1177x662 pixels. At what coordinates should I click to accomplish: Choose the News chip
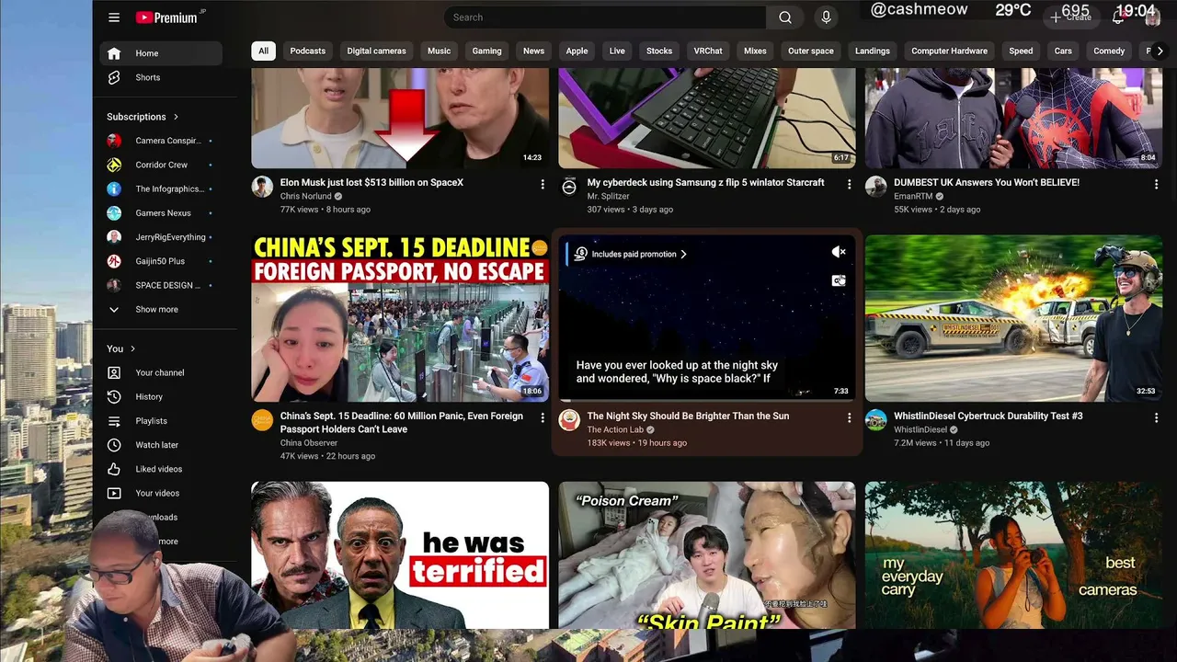(x=533, y=51)
